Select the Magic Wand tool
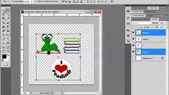 coord(8,15)
